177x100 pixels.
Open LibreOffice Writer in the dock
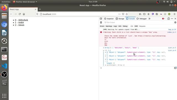(x=4, y=33)
